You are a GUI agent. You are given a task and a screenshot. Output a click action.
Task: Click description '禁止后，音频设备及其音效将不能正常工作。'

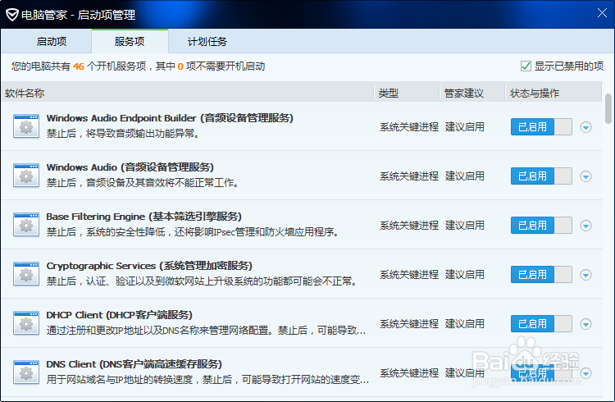[x=143, y=183]
